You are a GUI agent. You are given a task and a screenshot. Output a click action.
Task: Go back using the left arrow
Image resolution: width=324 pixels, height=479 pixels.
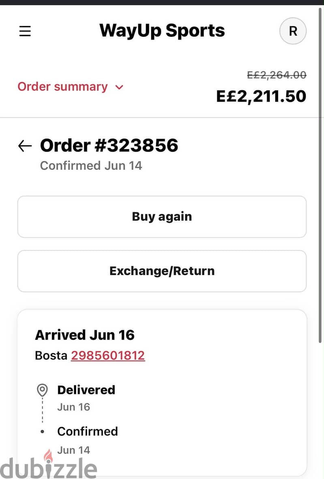pyautogui.click(x=25, y=146)
